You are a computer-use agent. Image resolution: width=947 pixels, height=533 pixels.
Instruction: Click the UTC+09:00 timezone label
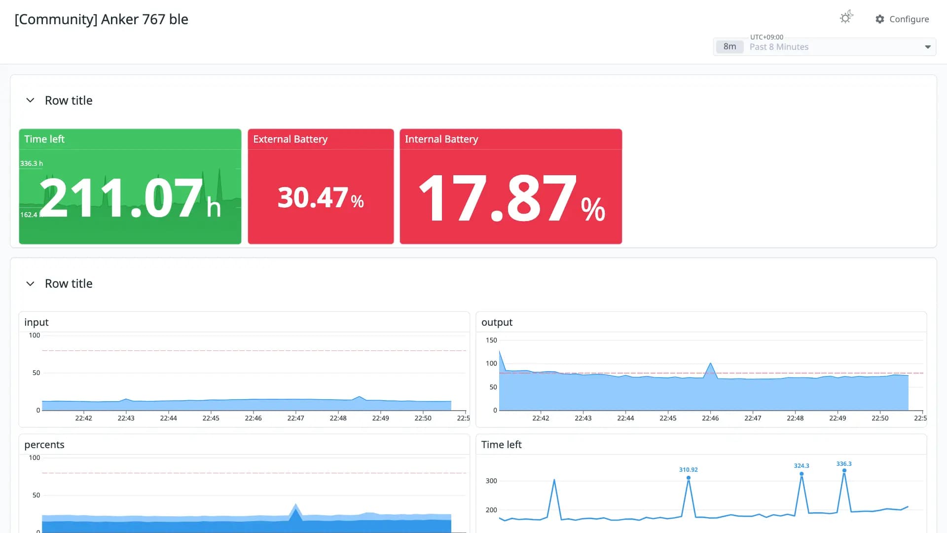(x=766, y=37)
